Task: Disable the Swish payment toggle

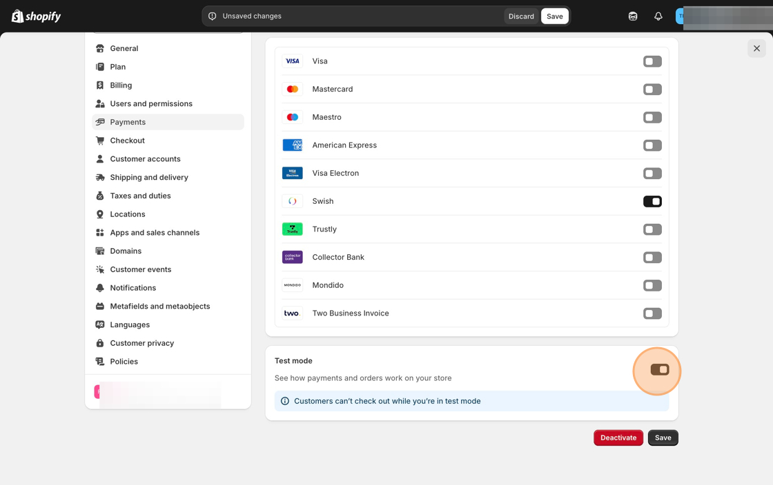Action: pyautogui.click(x=652, y=202)
